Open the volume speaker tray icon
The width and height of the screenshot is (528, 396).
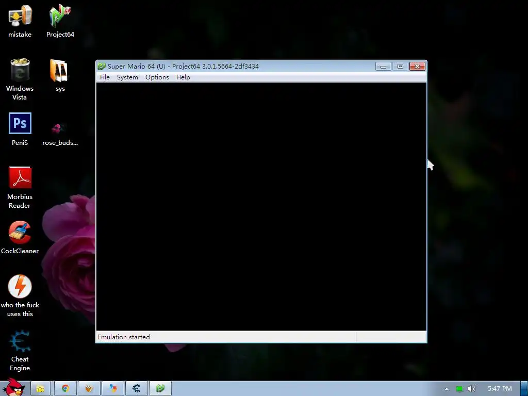(471, 389)
